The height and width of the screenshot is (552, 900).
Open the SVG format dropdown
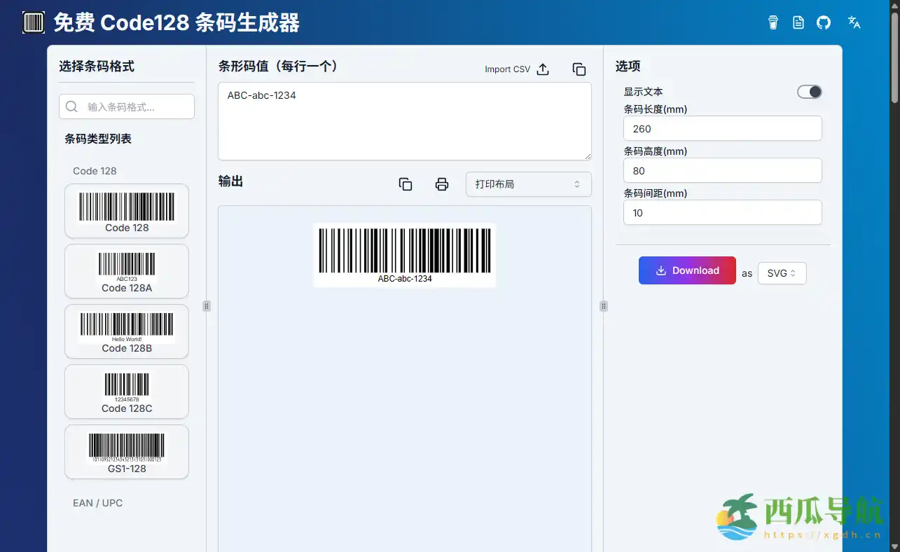pyautogui.click(x=782, y=273)
